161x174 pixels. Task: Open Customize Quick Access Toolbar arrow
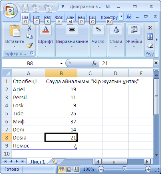[62, 6]
